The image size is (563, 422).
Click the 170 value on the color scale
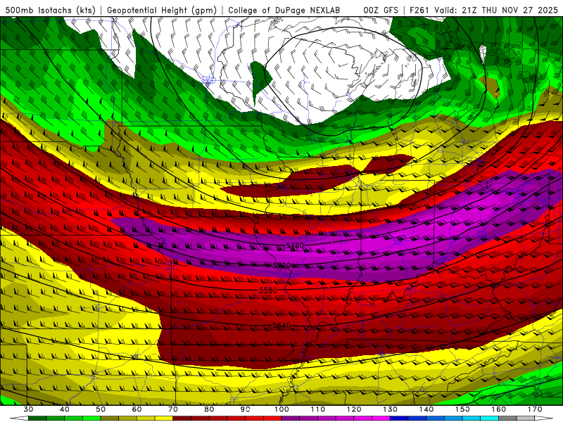[x=535, y=409]
